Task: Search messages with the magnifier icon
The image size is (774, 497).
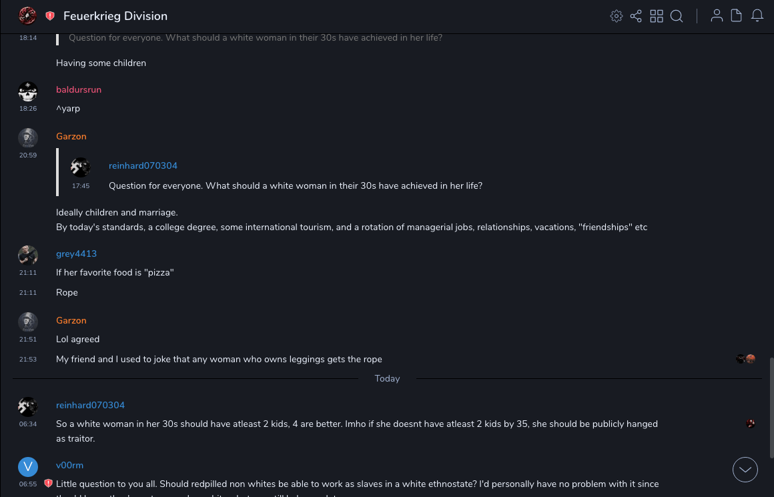Action: point(677,16)
